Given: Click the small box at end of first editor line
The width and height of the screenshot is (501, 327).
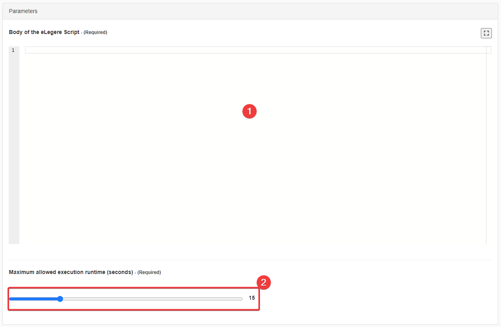Looking at the screenshot, I should click(489, 50).
